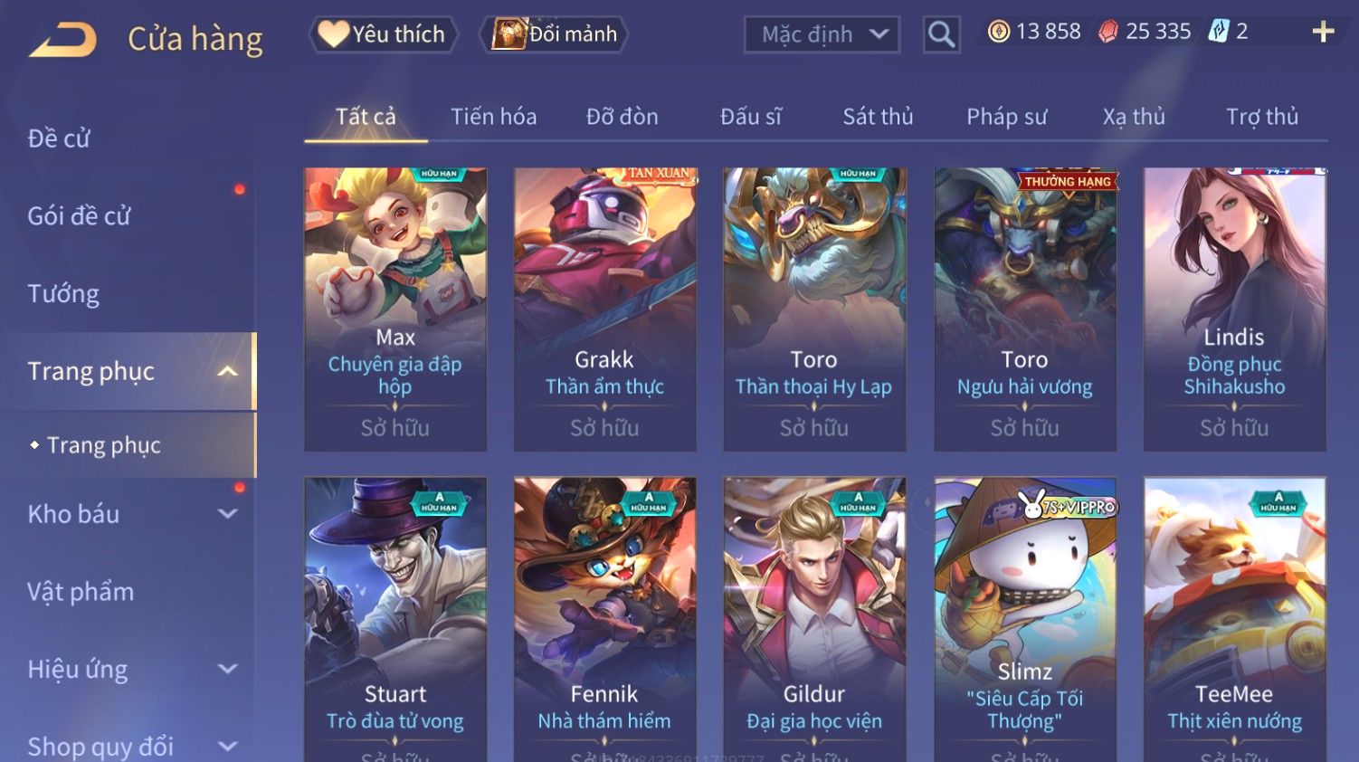Click the gold coin balance icon
Screen dimensions: 1359x762
999,32
